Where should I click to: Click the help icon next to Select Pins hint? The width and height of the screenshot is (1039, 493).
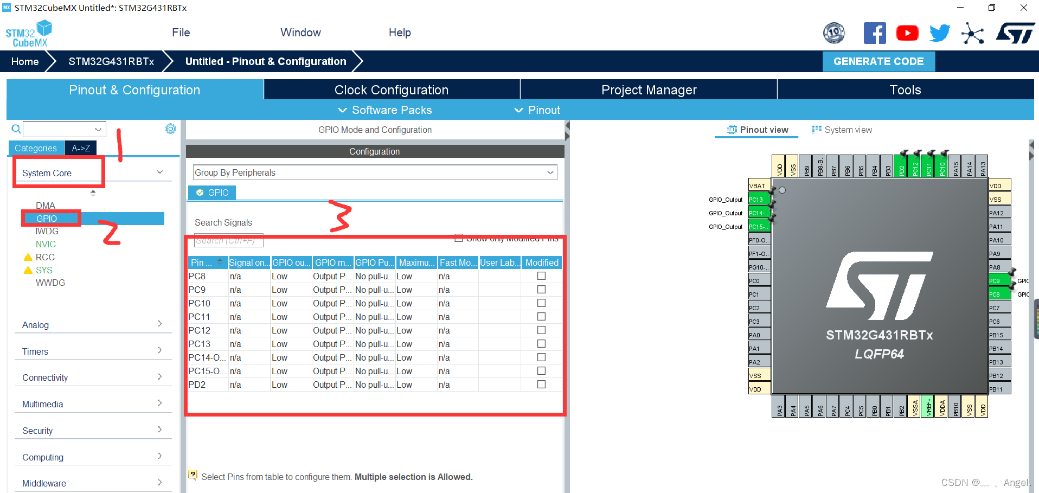pyautogui.click(x=193, y=475)
